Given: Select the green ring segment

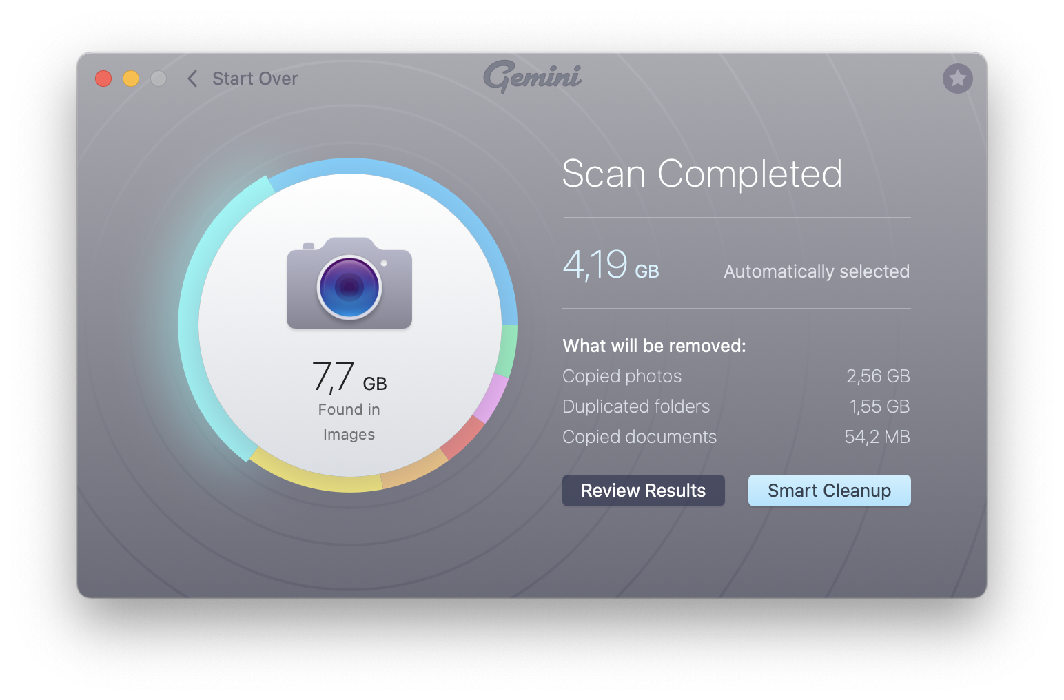Looking at the screenshot, I should [x=507, y=351].
